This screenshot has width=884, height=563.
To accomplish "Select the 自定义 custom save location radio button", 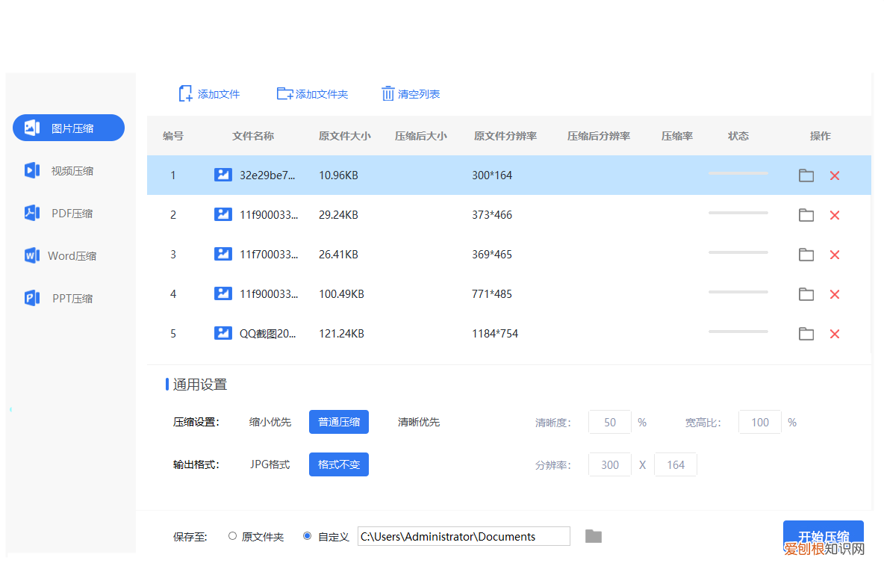I will point(307,536).
